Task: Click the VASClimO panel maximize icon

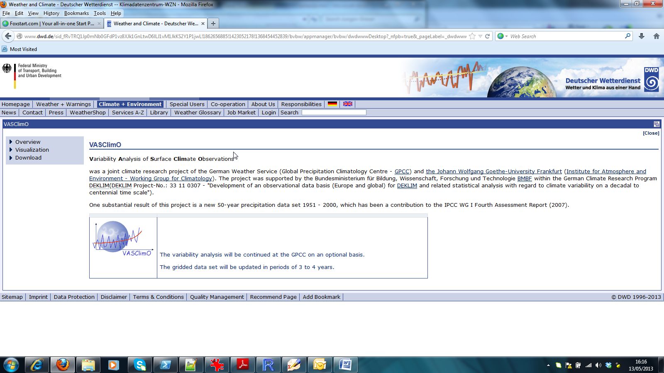Action: [x=656, y=124]
